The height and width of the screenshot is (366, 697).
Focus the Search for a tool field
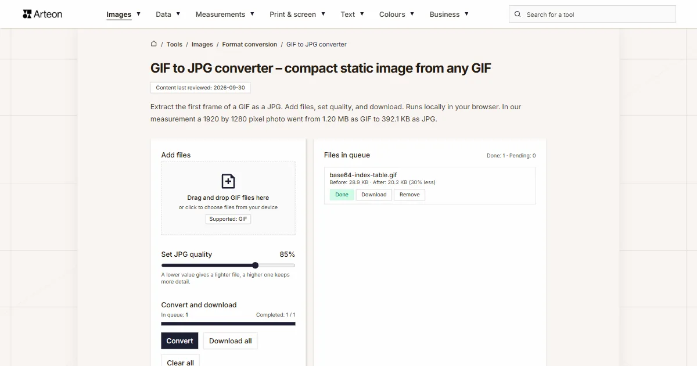click(x=592, y=15)
